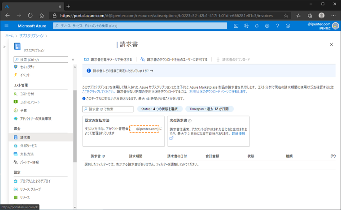Add this page to favorites with the star icon
The image size is (341, 210).
(x=286, y=16)
